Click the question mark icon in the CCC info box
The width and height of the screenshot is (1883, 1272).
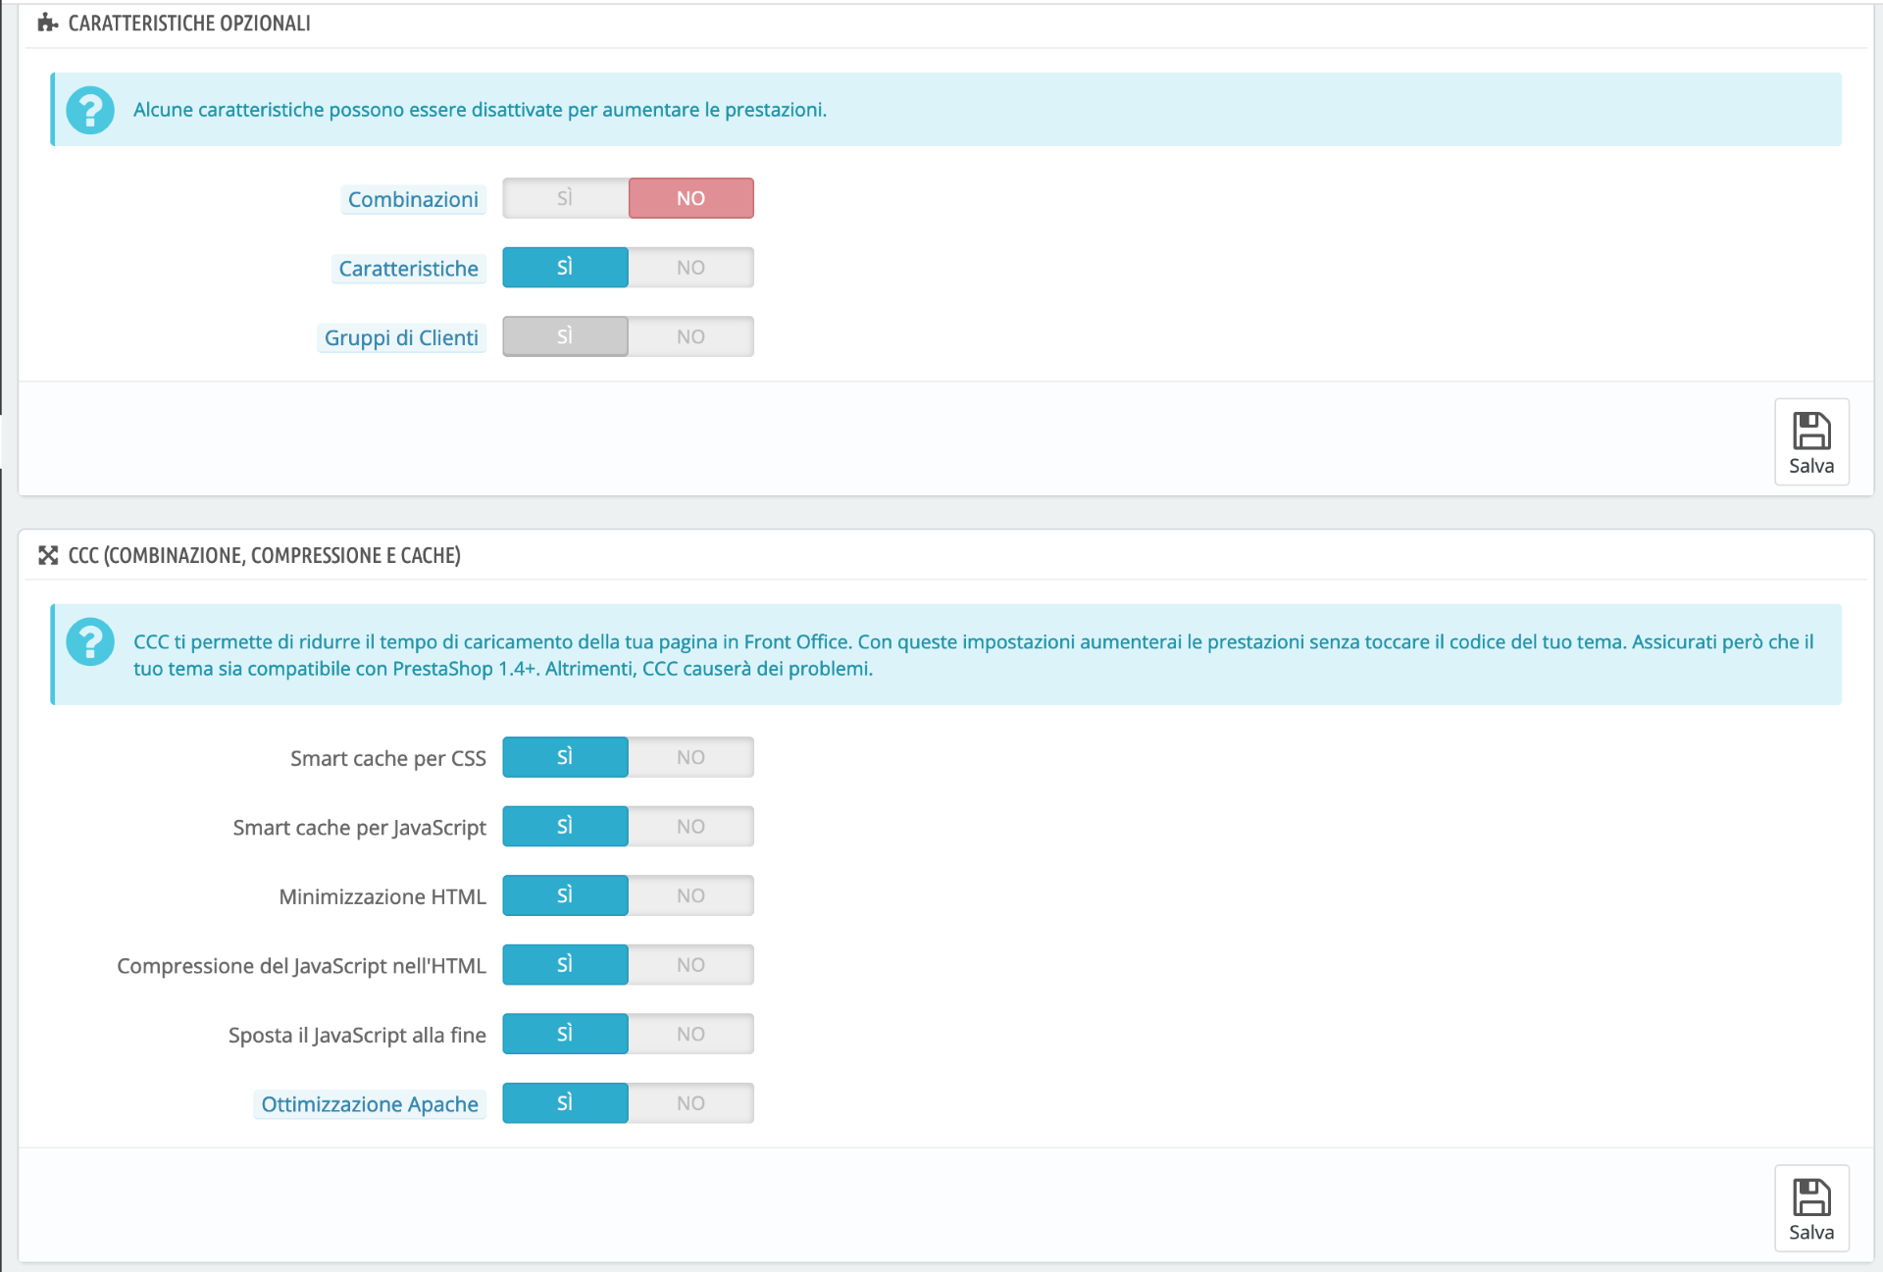tap(90, 642)
